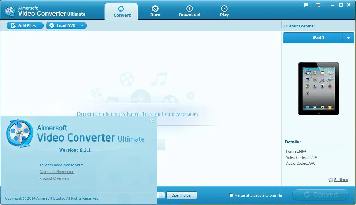Close the About dialog with the X
The height and width of the screenshot is (205, 356).
click(152, 121)
